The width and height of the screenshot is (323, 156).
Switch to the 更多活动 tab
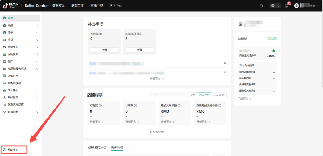pyautogui.click(x=117, y=147)
